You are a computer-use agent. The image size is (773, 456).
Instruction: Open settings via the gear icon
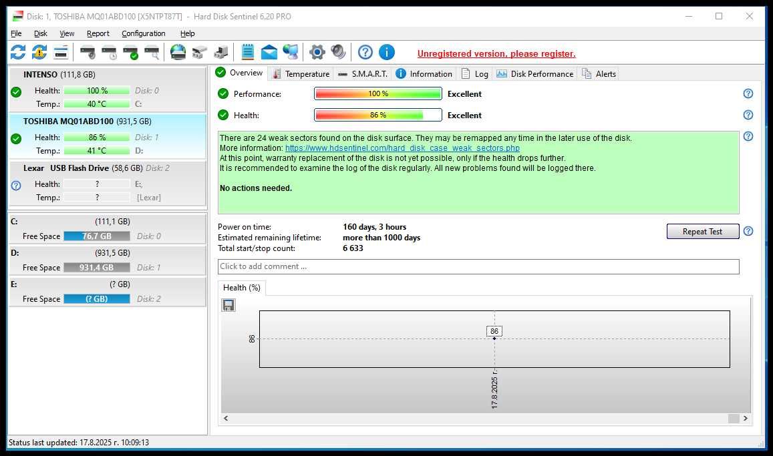[x=317, y=52]
